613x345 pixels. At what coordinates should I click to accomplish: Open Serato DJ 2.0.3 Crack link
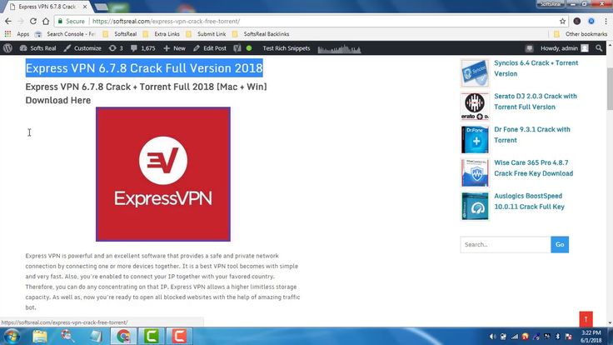pos(536,102)
